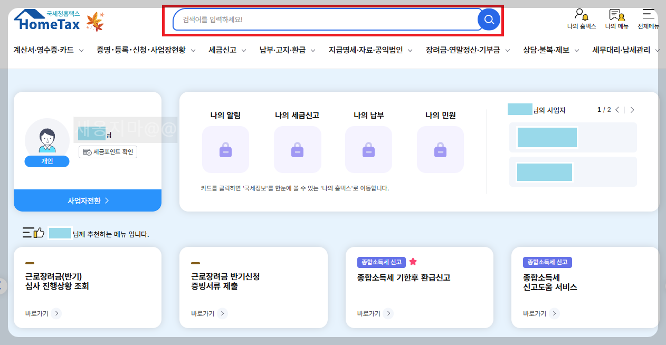Expand 세무대리·납세관리 menu

tap(626, 50)
